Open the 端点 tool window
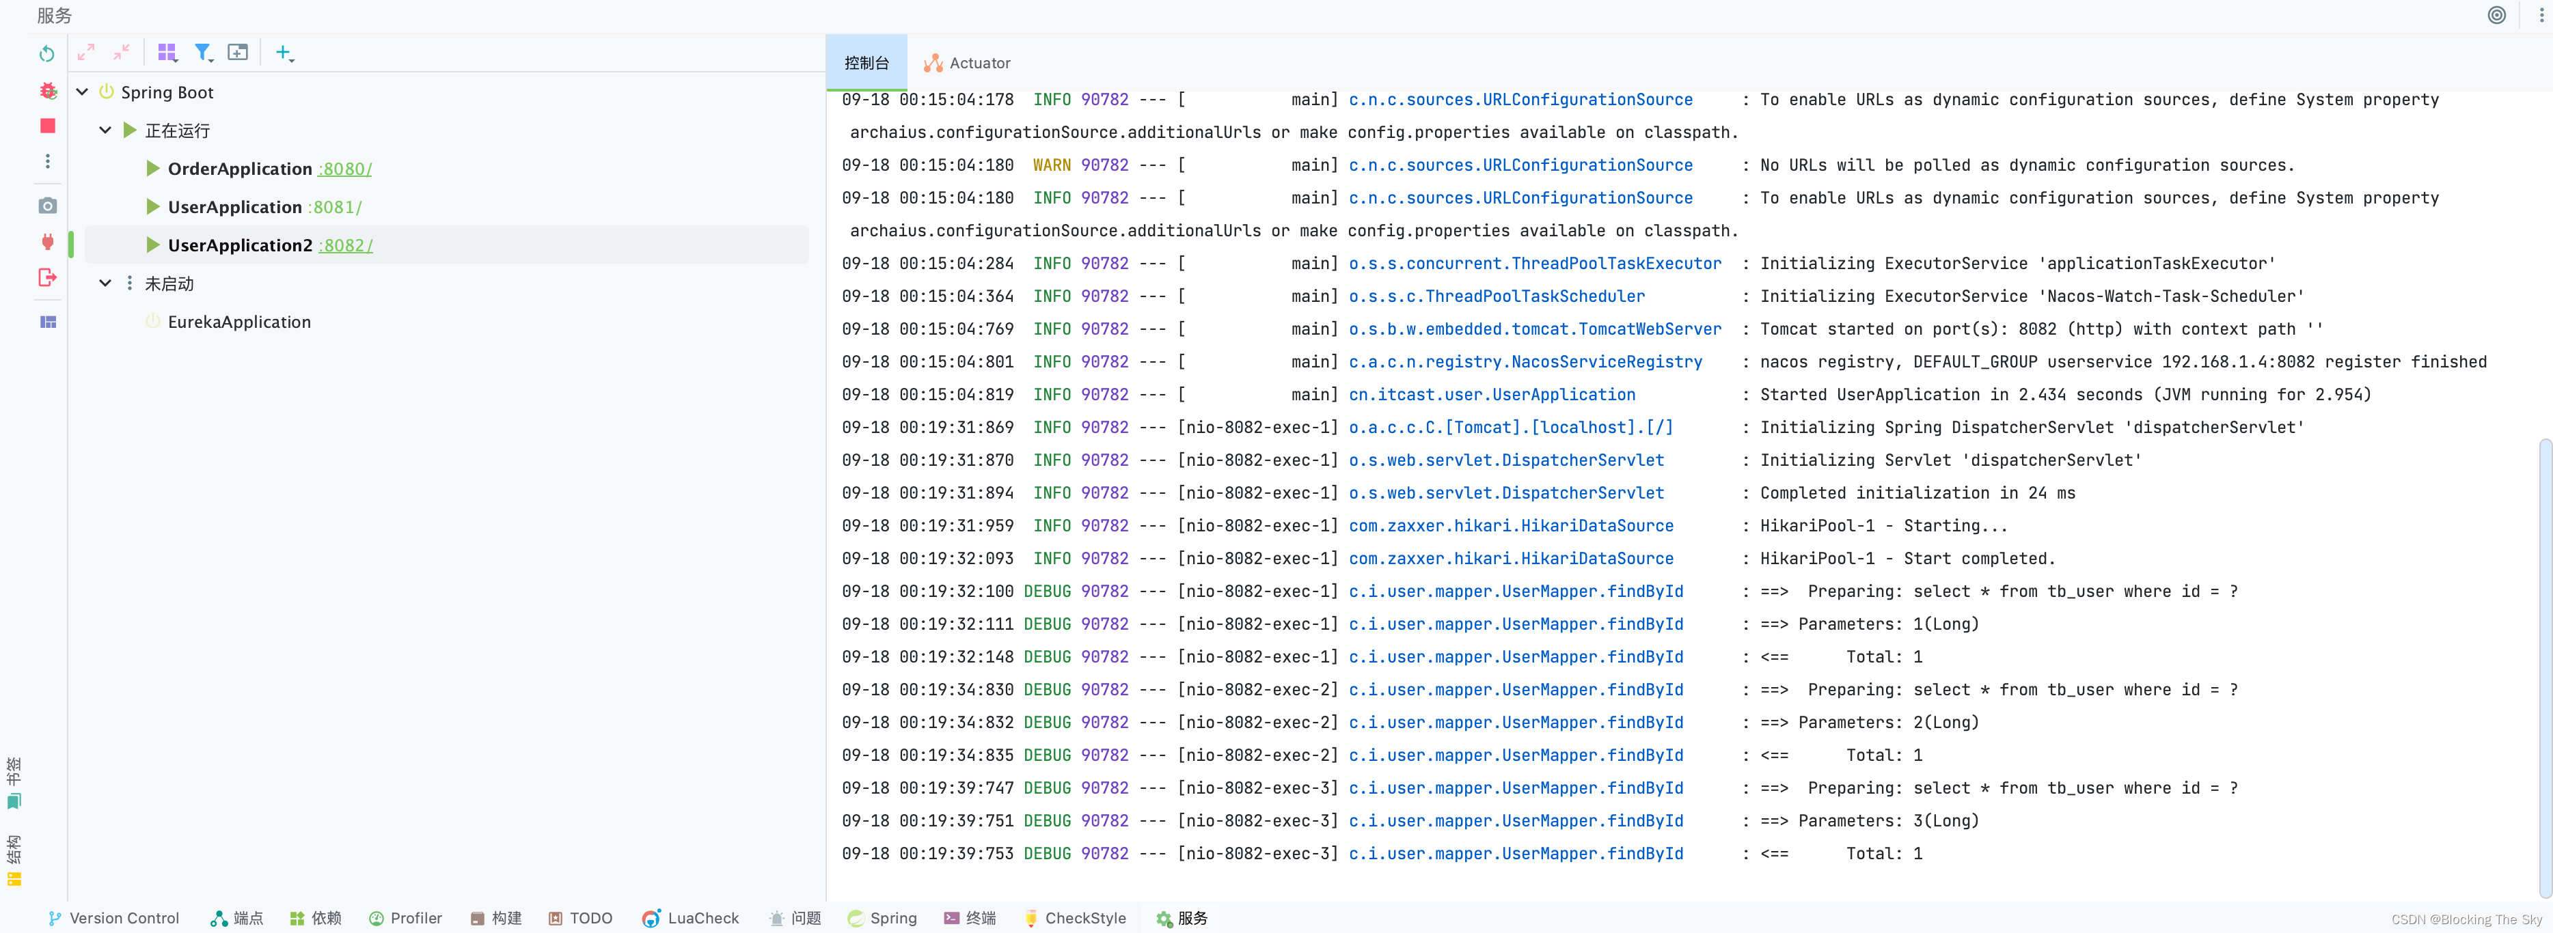The height and width of the screenshot is (933, 2553). pyautogui.click(x=237, y=918)
